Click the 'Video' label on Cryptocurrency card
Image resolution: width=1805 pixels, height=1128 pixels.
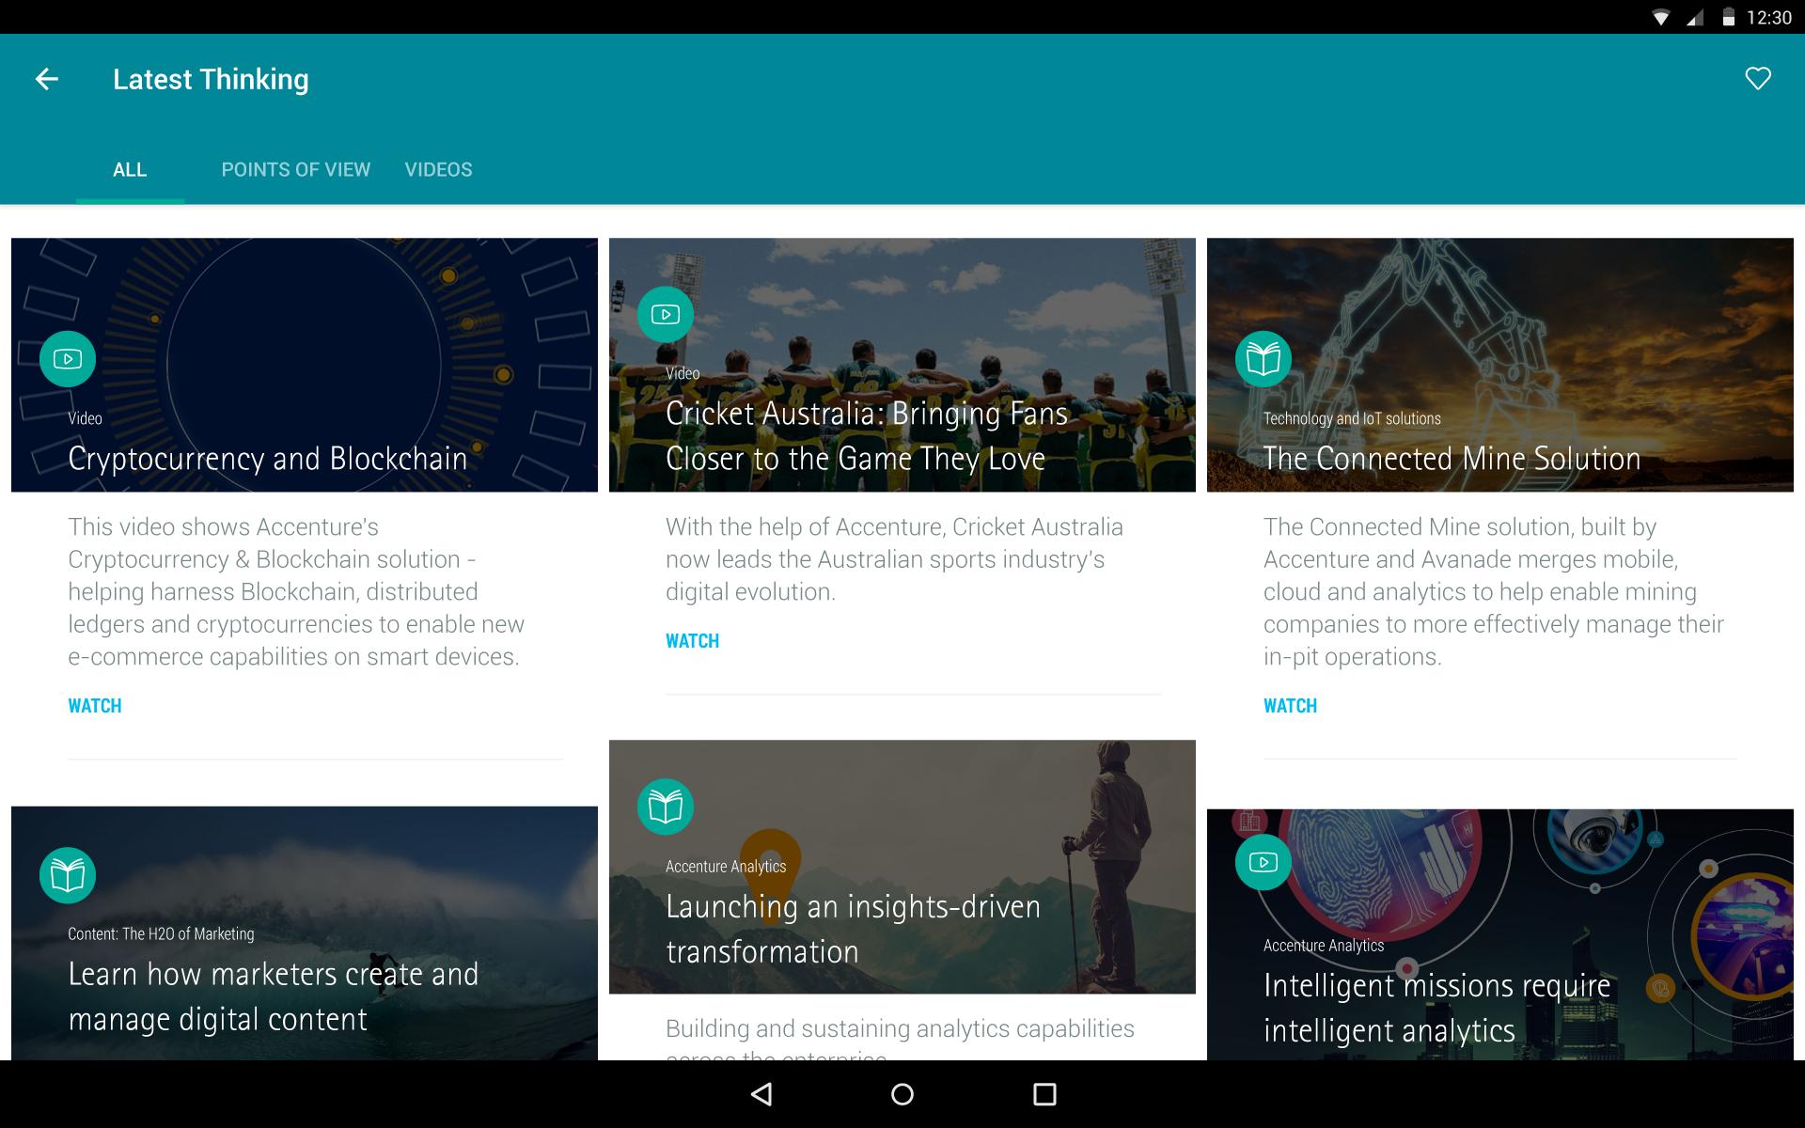click(x=85, y=418)
